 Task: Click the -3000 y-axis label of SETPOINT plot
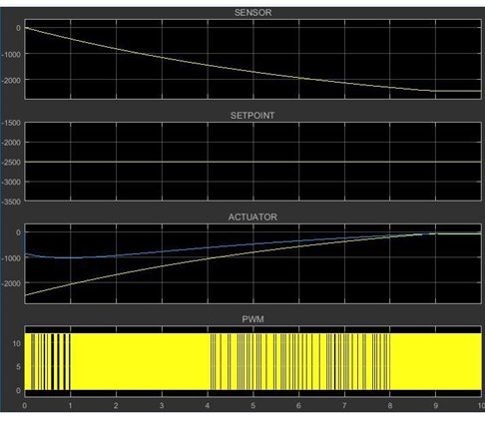[x=11, y=183]
